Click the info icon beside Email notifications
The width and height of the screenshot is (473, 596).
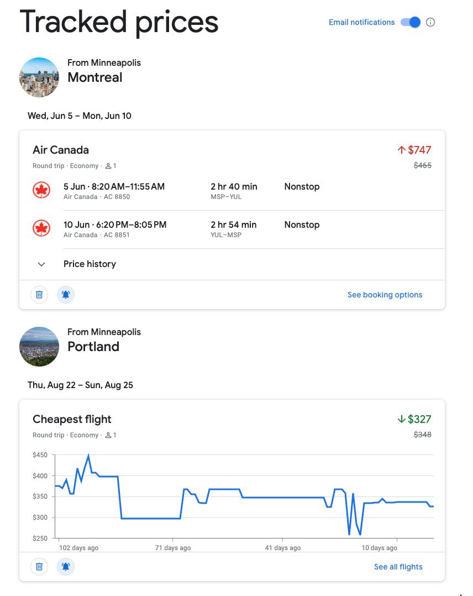pos(430,22)
